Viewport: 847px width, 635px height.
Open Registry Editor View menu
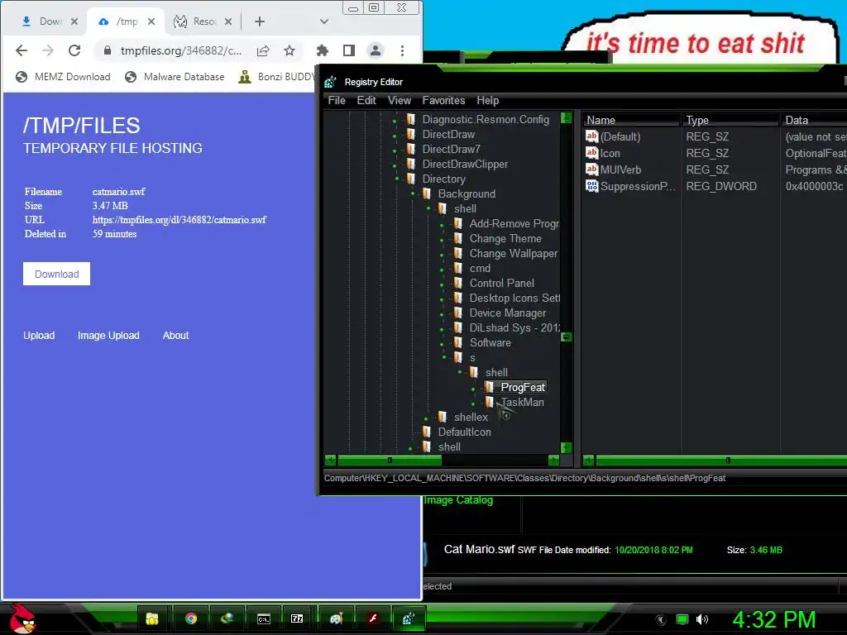[400, 100]
